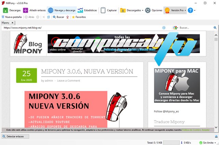This screenshot has width=219, height=145.
Task: Open the blue help question icon
Action: pos(190,10)
